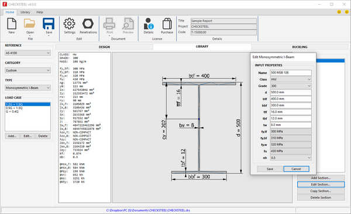Click Cancel in Edit Monosymmetric I-Beam dialog
Viewport: 351px width, 214px height.
click(x=296, y=169)
